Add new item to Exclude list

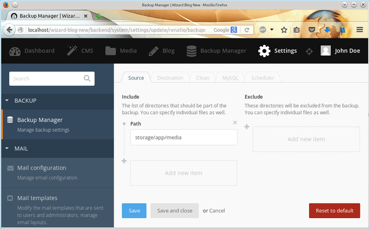306,139
